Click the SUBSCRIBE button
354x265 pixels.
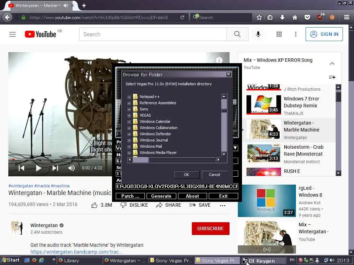pos(211,228)
